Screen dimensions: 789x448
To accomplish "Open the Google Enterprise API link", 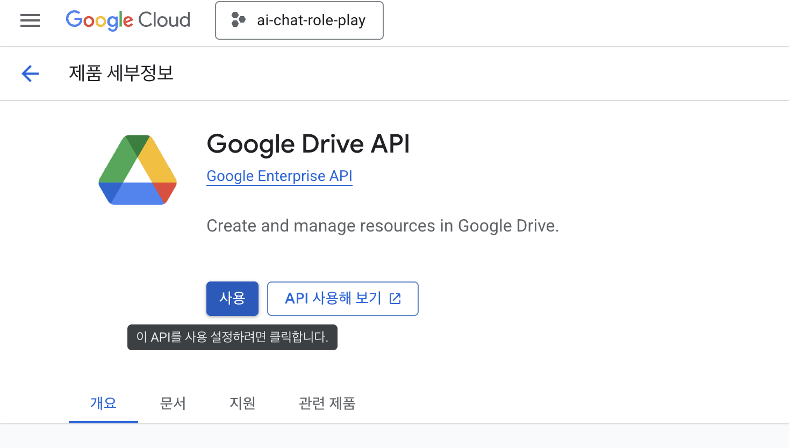I will (279, 176).
